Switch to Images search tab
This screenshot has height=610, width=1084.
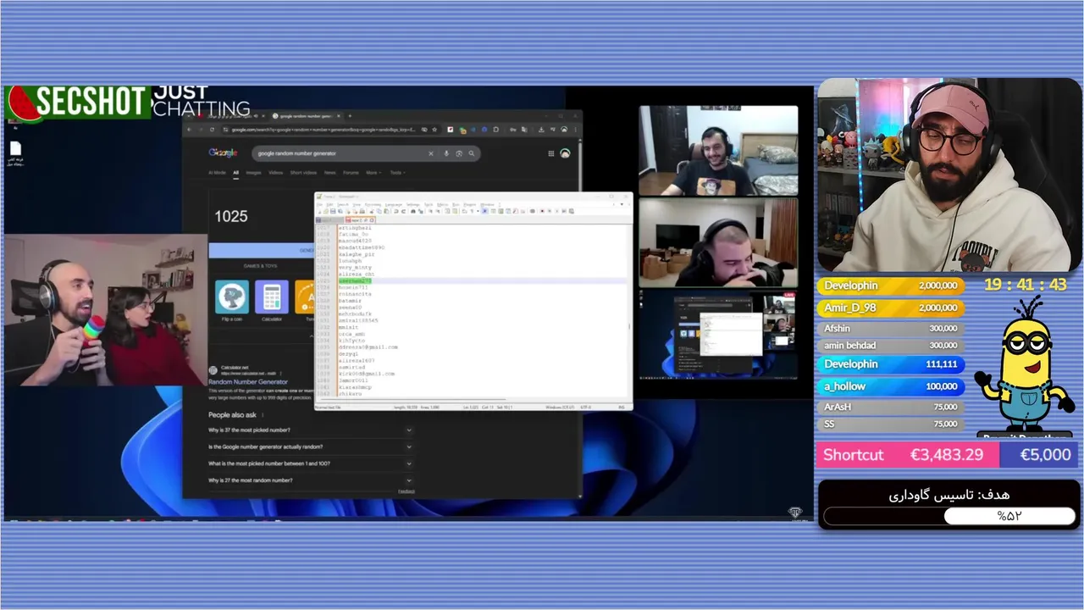pyautogui.click(x=253, y=172)
